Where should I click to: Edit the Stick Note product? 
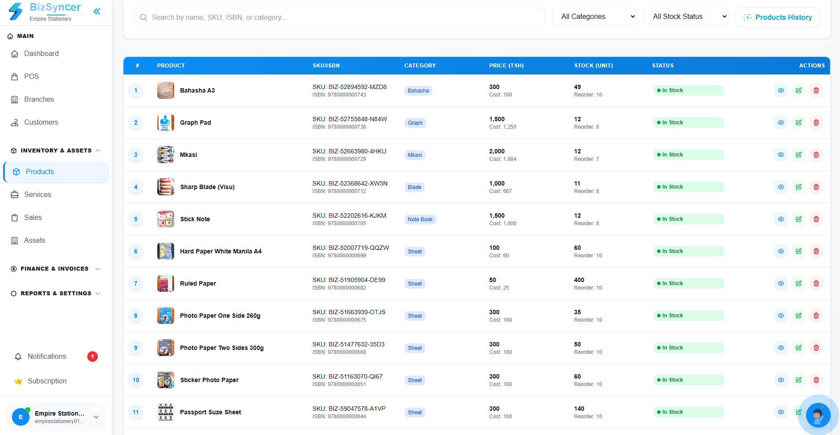pyautogui.click(x=798, y=219)
